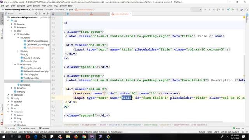Open Firefox from the taskbar
Image resolution: width=249 pixels, height=140 pixels.
(x=76, y=136)
